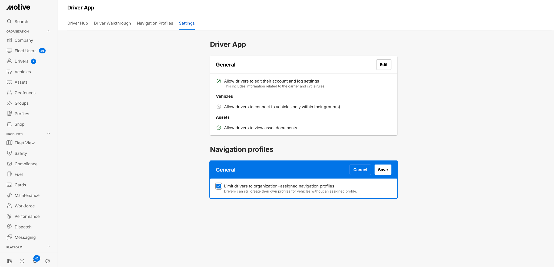The width and height of the screenshot is (554, 267).
Task: Click the Fleet Users 26 badge
Action: [x=42, y=51]
